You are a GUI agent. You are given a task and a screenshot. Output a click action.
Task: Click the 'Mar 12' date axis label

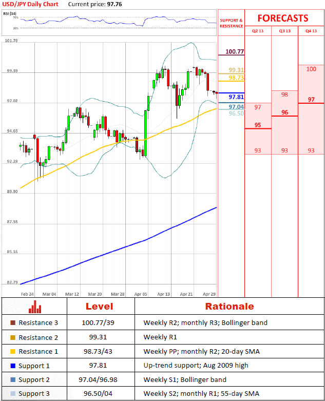[x=72, y=294]
